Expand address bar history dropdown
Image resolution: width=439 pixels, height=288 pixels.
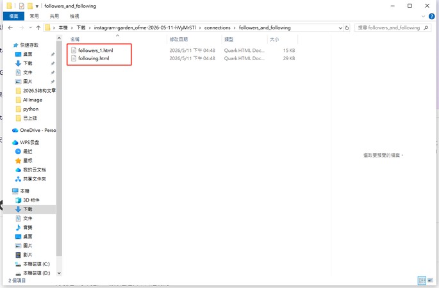[x=340, y=28]
